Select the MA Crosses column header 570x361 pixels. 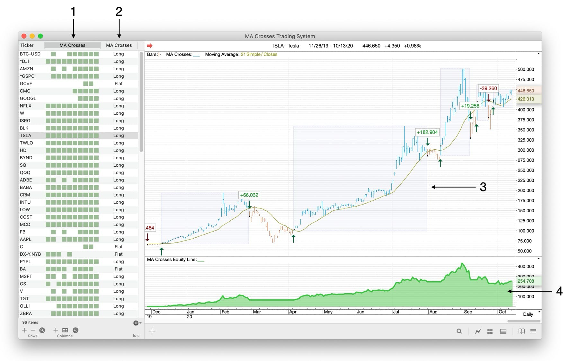72,45
